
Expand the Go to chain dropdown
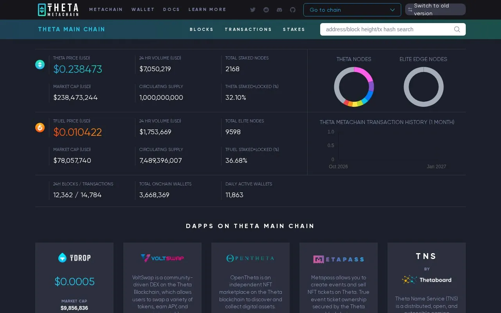pos(352,10)
